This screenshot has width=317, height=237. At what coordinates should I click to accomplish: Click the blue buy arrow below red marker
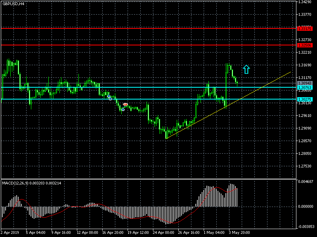(123, 109)
